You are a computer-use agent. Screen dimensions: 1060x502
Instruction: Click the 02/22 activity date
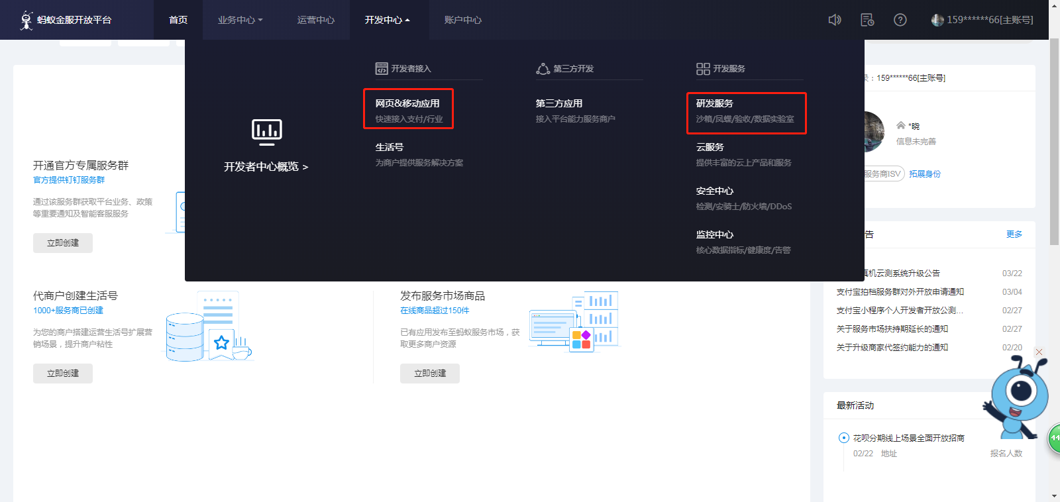click(863, 454)
